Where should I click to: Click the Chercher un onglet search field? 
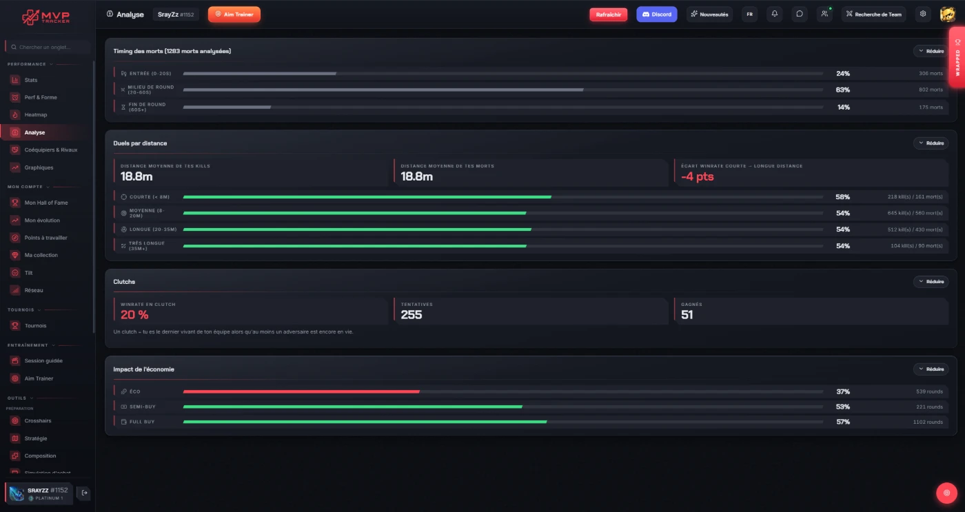(x=48, y=47)
